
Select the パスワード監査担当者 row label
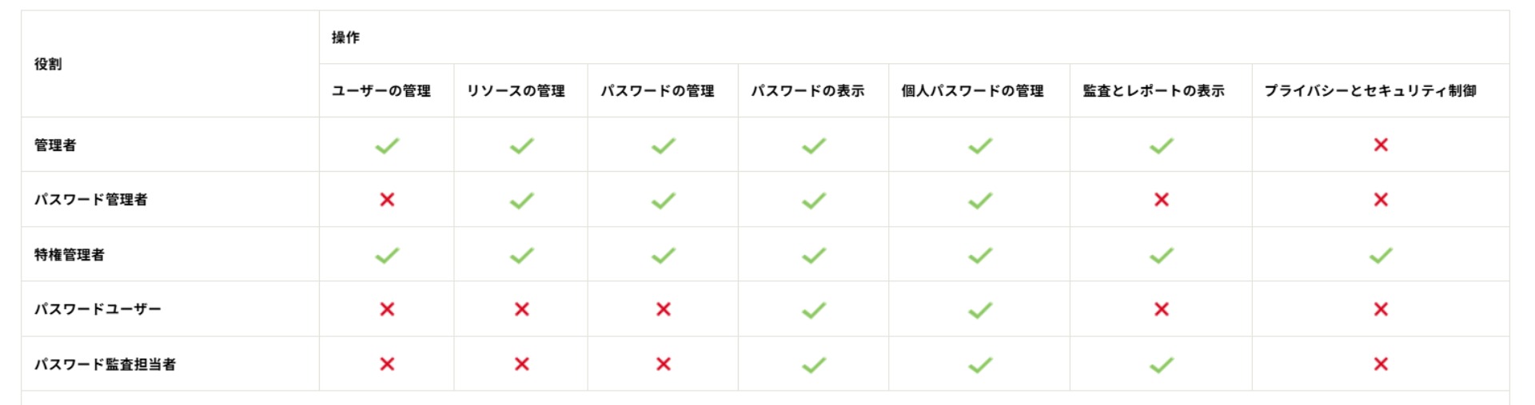coord(105,364)
